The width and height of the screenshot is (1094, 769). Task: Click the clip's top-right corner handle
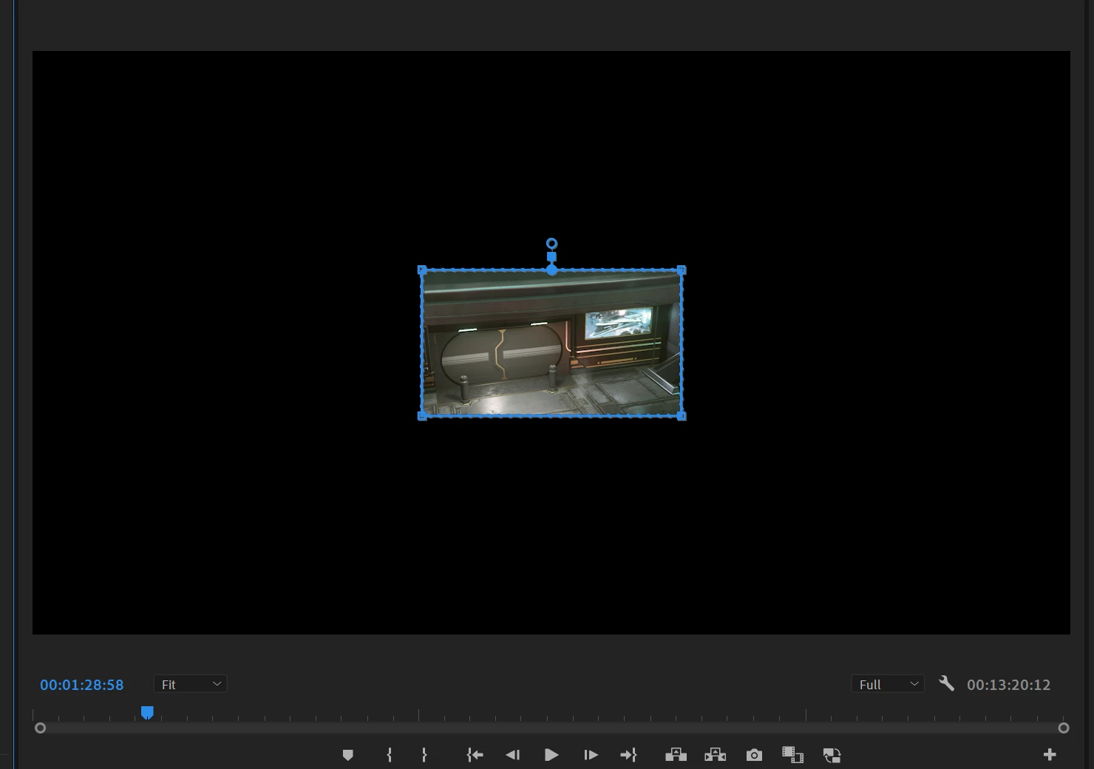(x=682, y=270)
